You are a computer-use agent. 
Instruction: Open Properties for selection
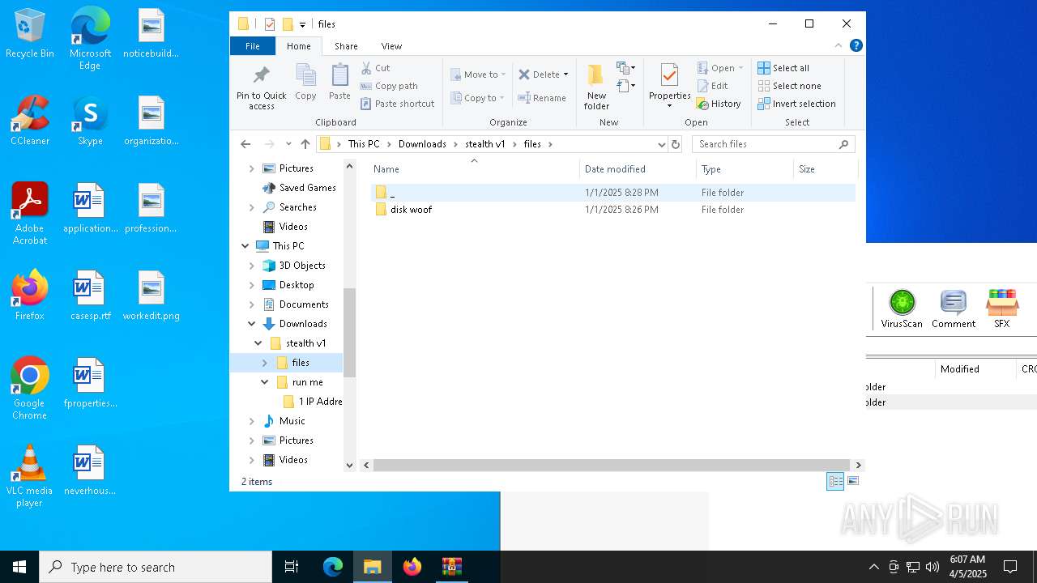(x=669, y=86)
